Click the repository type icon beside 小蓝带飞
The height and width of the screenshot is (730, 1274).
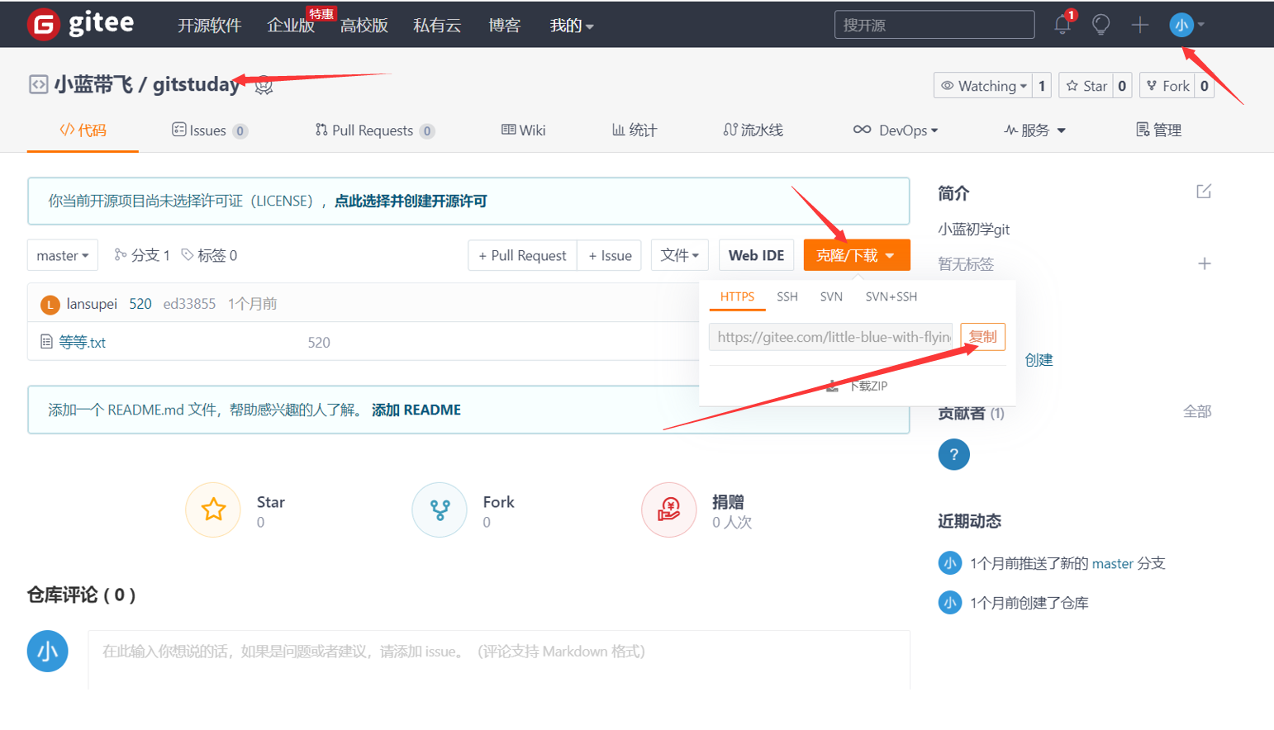[38, 84]
